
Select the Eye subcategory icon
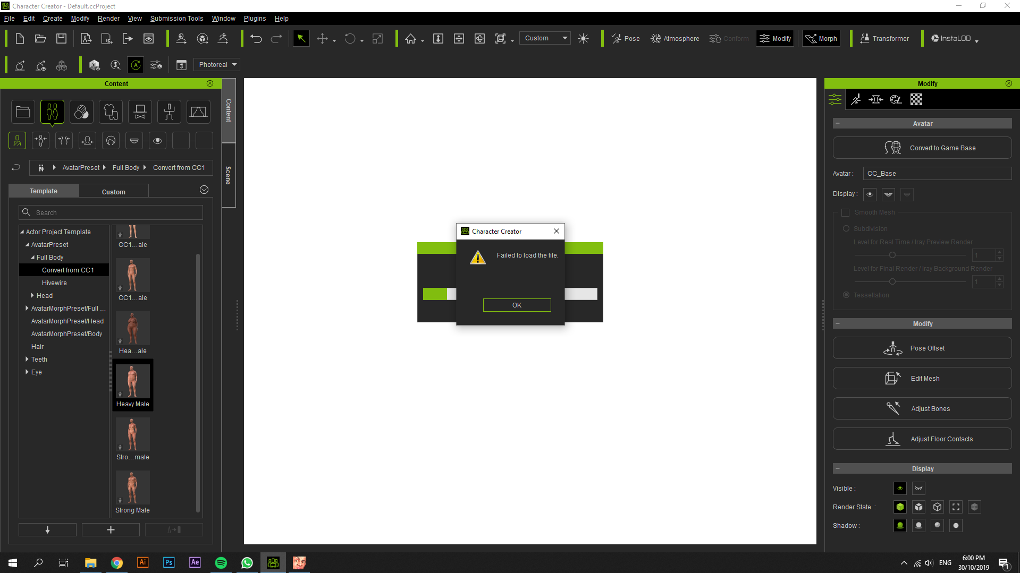157,141
